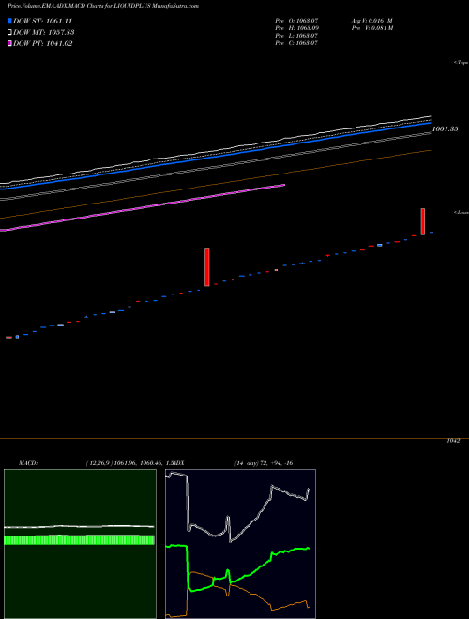Select the 'DOW PT: 1041.02' legend text
This screenshot has height=619, width=469.
coord(42,43)
